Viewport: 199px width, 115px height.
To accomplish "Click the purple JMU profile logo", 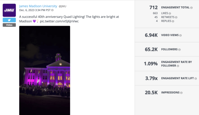I will tap(9, 10).
